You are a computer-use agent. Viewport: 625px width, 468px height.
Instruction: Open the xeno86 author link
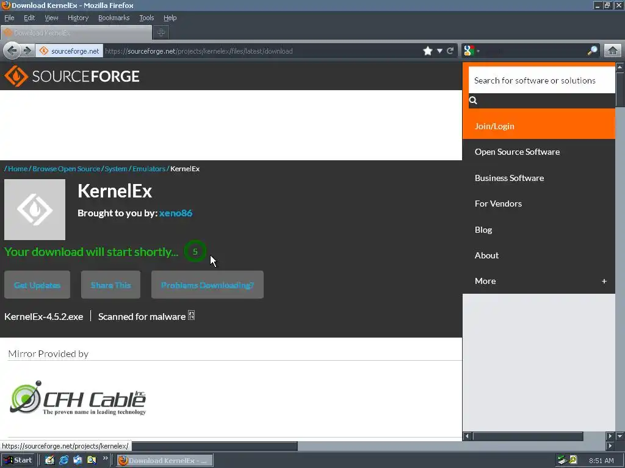point(176,213)
